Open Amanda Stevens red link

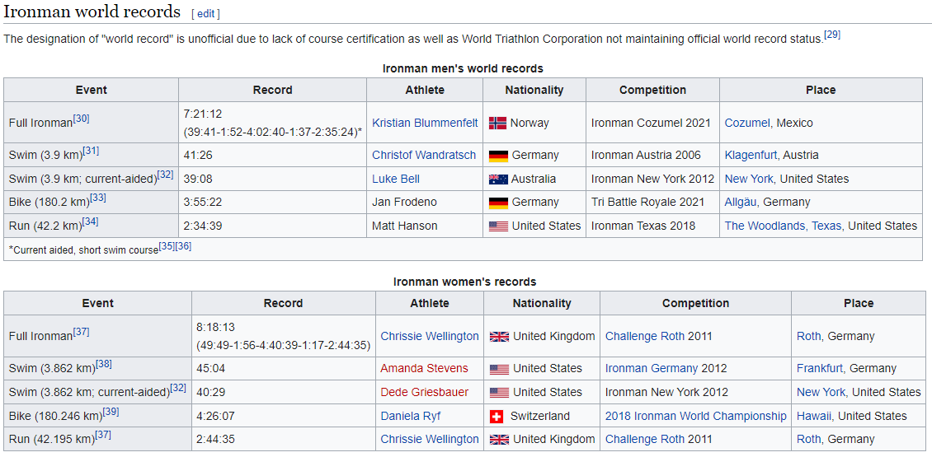click(x=425, y=369)
